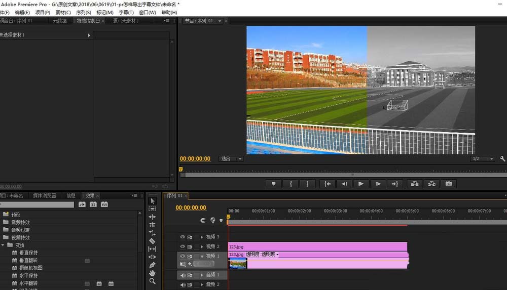This screenshot has height=290, width=507.
Task: Click the effects search input field
Action: tap(38, 204)
